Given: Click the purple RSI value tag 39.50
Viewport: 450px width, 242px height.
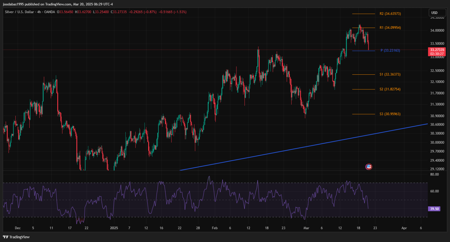Looking at the screenshot, I should [x=435, y=209].
